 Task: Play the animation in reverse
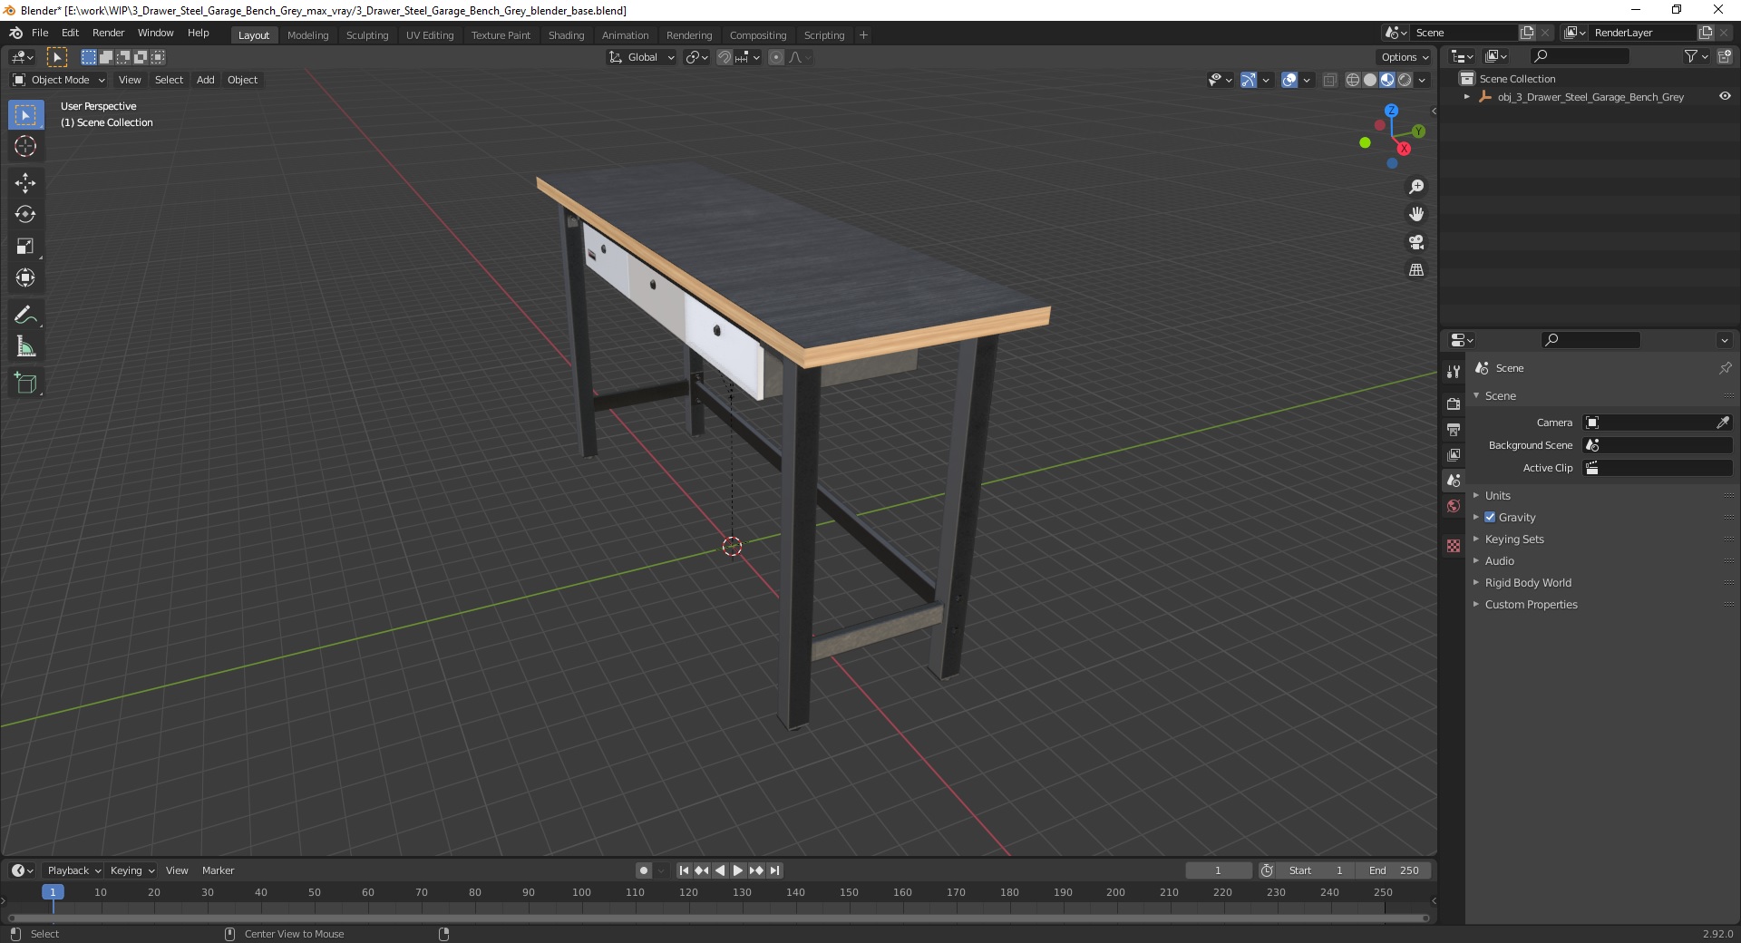click(720, 870)
